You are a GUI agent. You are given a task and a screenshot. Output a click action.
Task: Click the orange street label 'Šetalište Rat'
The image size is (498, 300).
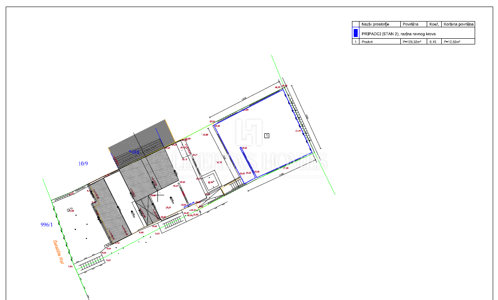tap(59, 252)
